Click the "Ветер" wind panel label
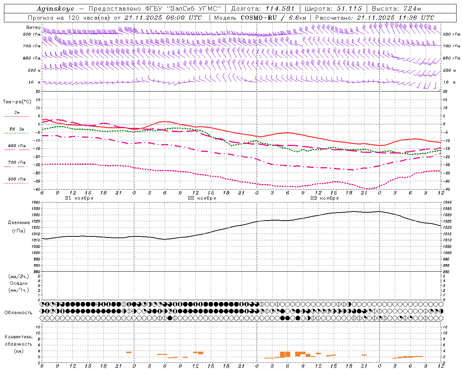The height and width of the screenshot is (369, 462). [34, 27]
